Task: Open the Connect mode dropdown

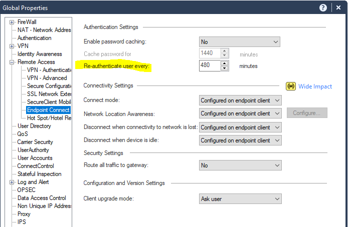Action: (x=240, y=100)
